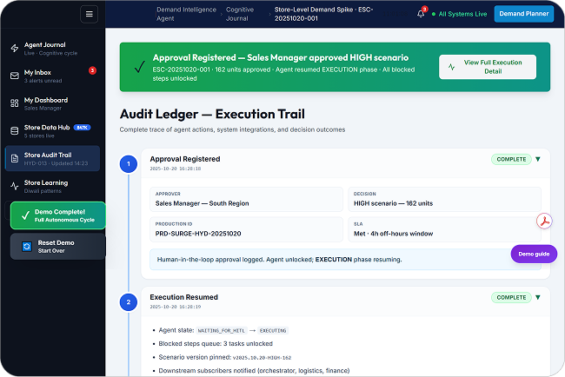Click the Human-in-the-loop approval logged note
565x377 pixels.
(345, 259)
